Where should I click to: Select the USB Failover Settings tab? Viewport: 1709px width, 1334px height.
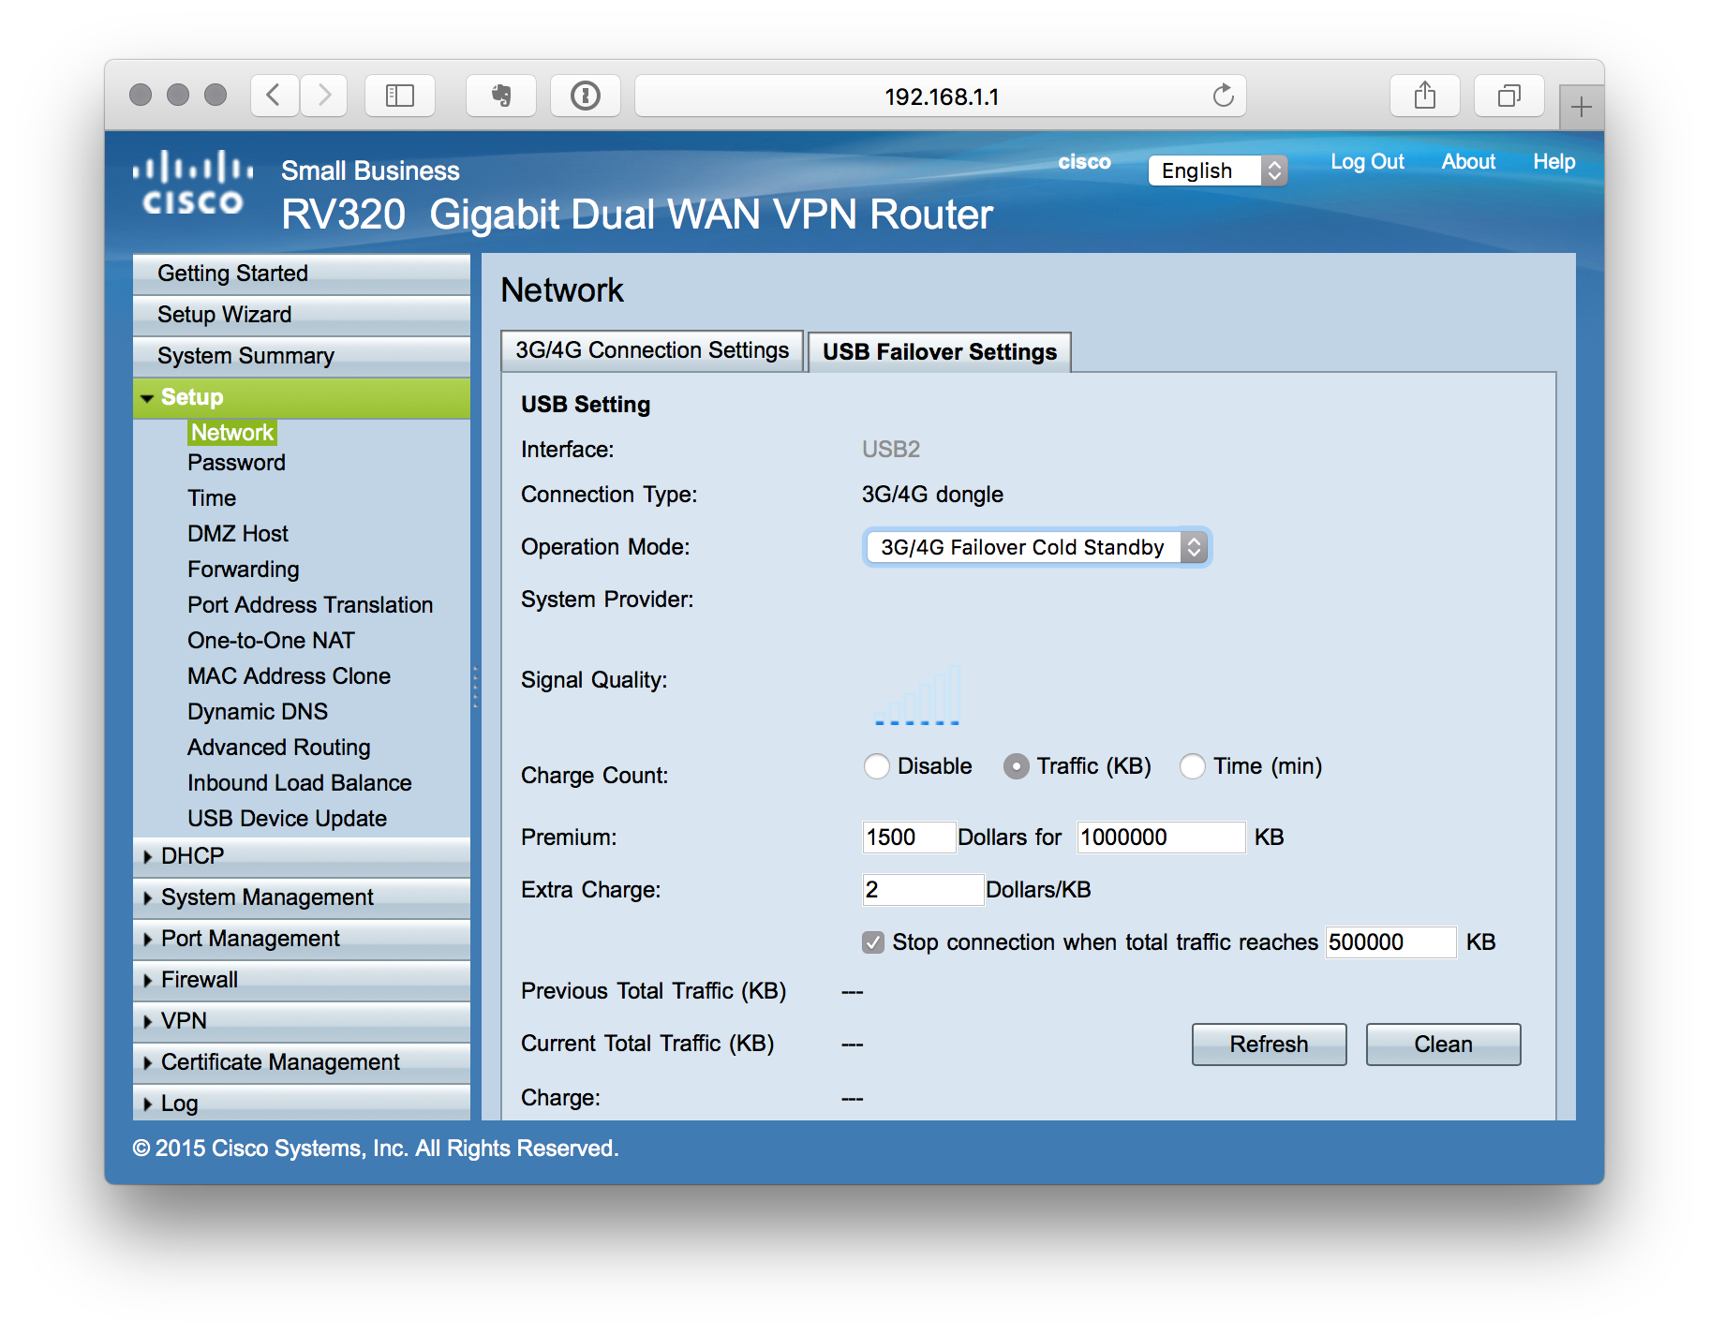point(940,352)
